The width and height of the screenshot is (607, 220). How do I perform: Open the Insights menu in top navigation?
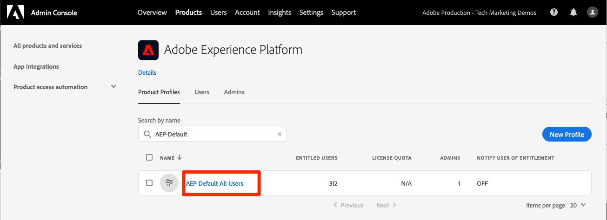tap(280, 13)
